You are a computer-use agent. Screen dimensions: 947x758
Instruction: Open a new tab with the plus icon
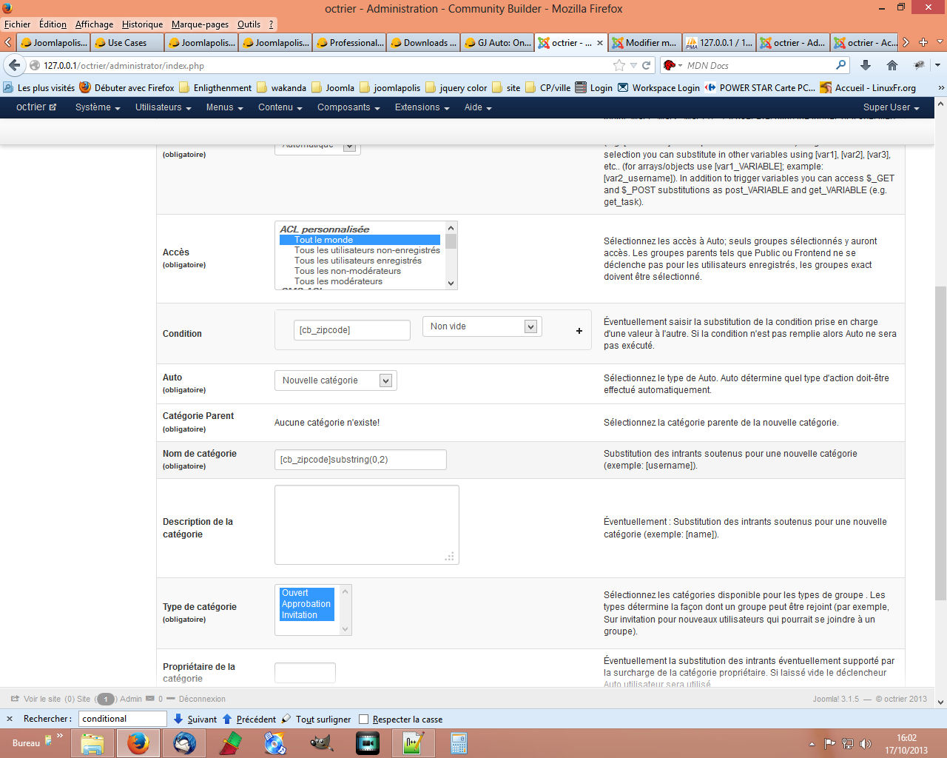click(x=923, y=42)
